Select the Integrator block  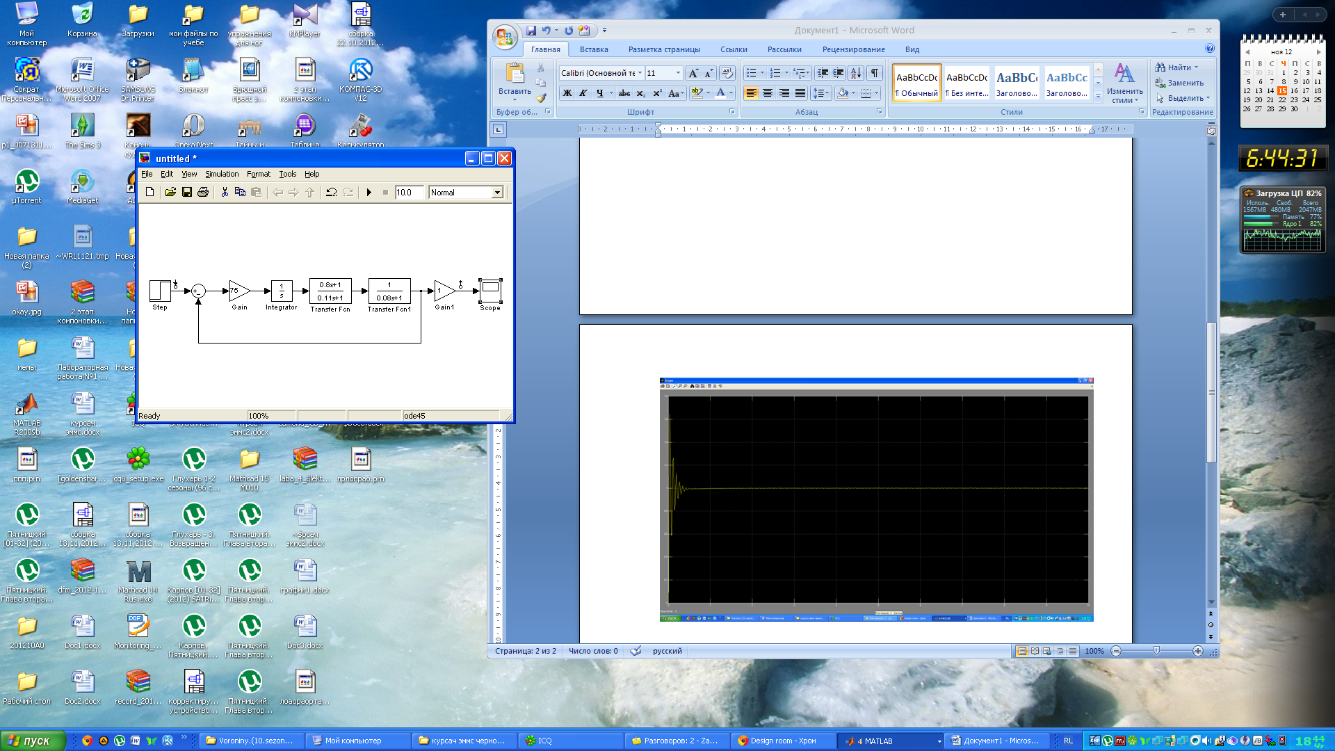282,291
